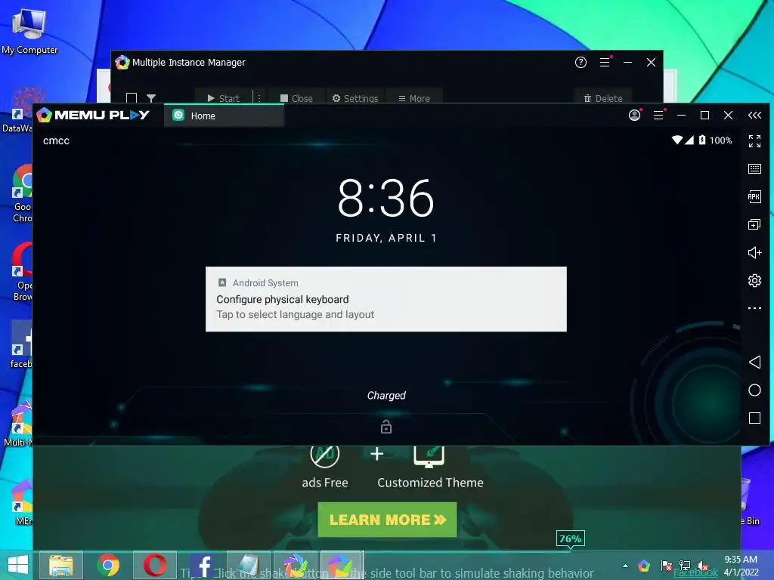Image resolution: width=774 pixels, height=580 pixels.
Task: Click the 76% indicator badge
Action: point(570,539)
